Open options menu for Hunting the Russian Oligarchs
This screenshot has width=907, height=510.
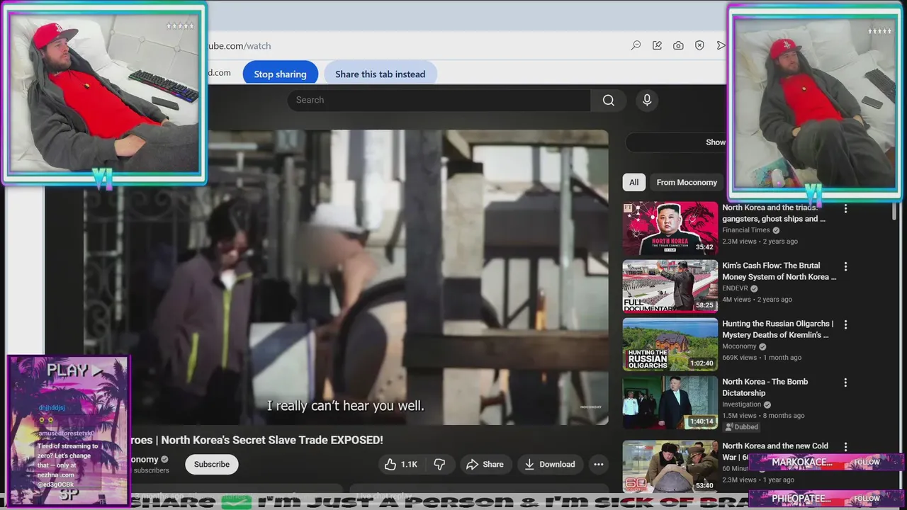[x=845, y=324]
